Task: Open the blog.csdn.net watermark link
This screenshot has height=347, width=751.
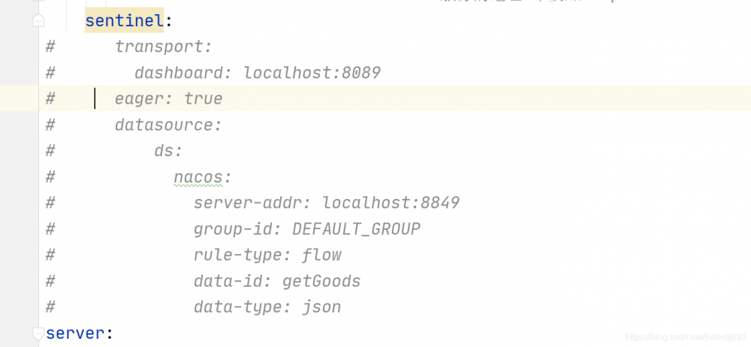Action: pyautogui.click(x=686, y=338)
